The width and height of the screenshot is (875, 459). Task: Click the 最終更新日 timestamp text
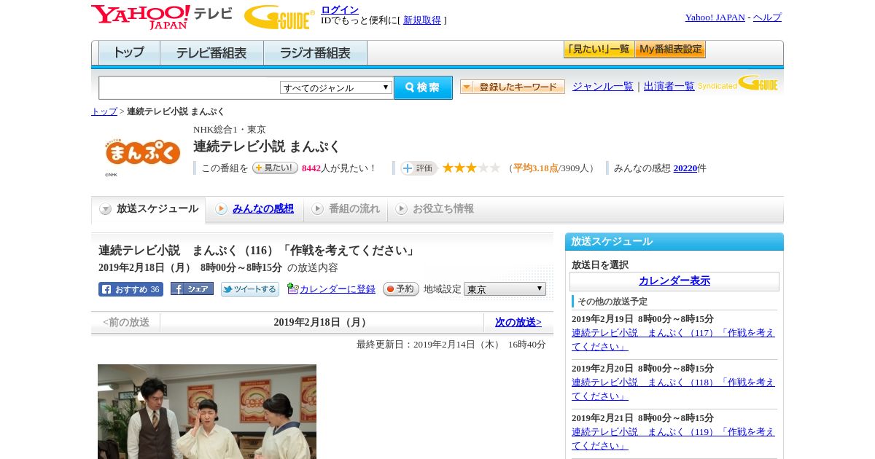[x=451, y=345]
